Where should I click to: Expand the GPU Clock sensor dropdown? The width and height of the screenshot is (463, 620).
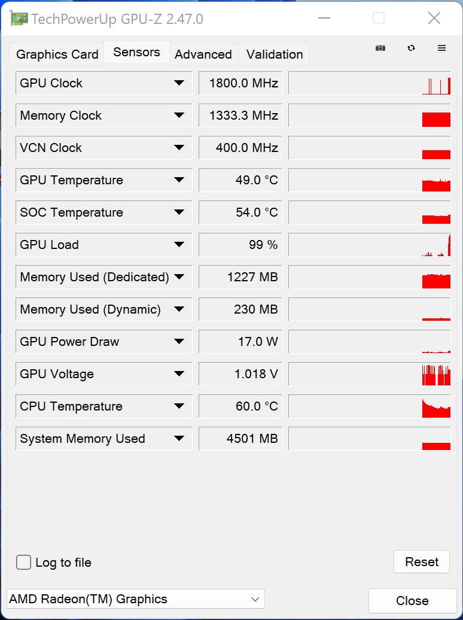point(179,83)
